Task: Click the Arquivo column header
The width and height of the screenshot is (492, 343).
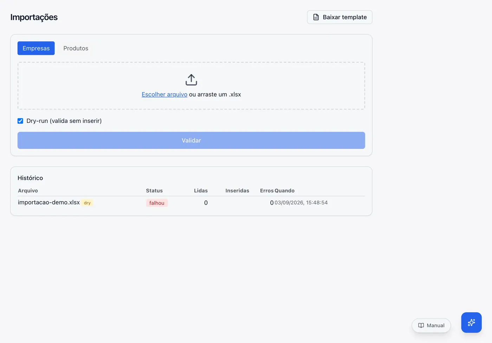Action: [x=28, y=191]
